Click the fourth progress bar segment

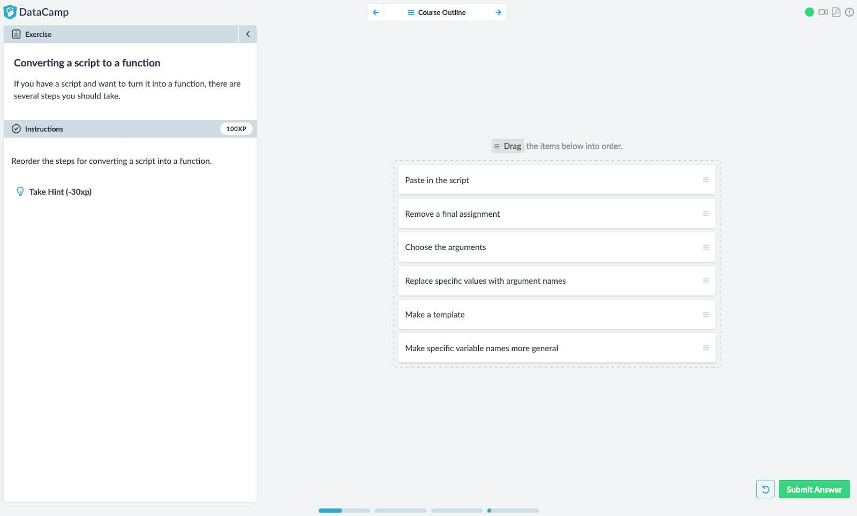pos(513,511)
